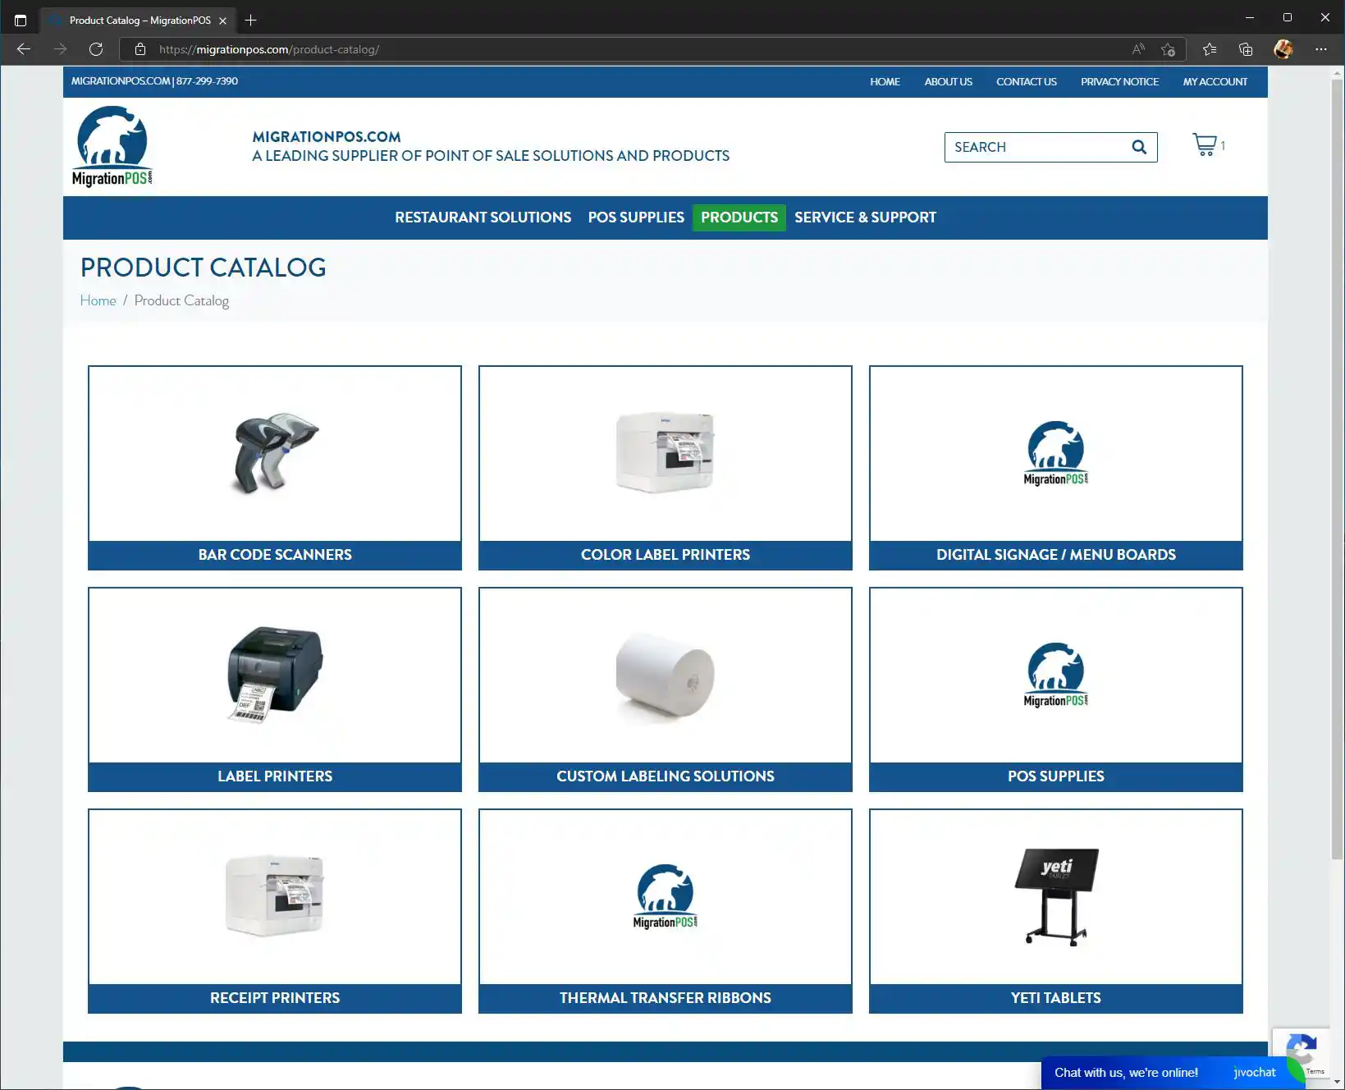
Task: Click the MIGRATIONPOS.COM phone number text
Action: (154, 80)
